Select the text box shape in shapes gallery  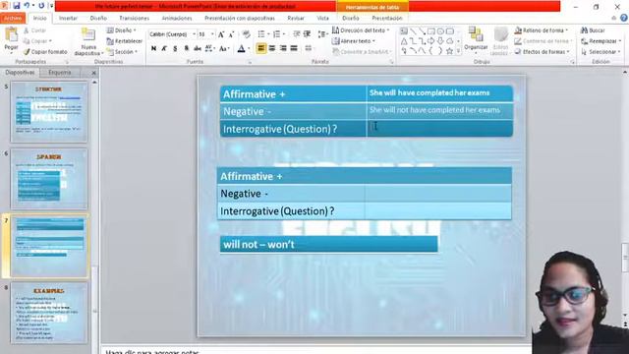tap(404, 31)
